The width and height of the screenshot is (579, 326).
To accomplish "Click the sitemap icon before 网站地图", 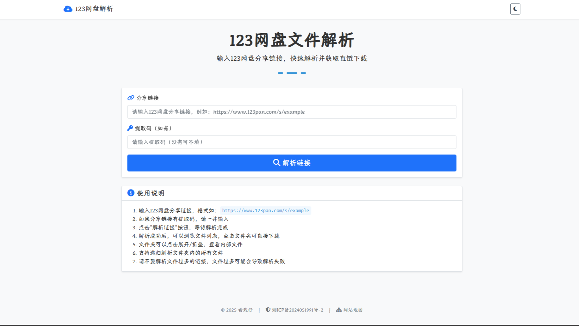I will pos(339,310).
